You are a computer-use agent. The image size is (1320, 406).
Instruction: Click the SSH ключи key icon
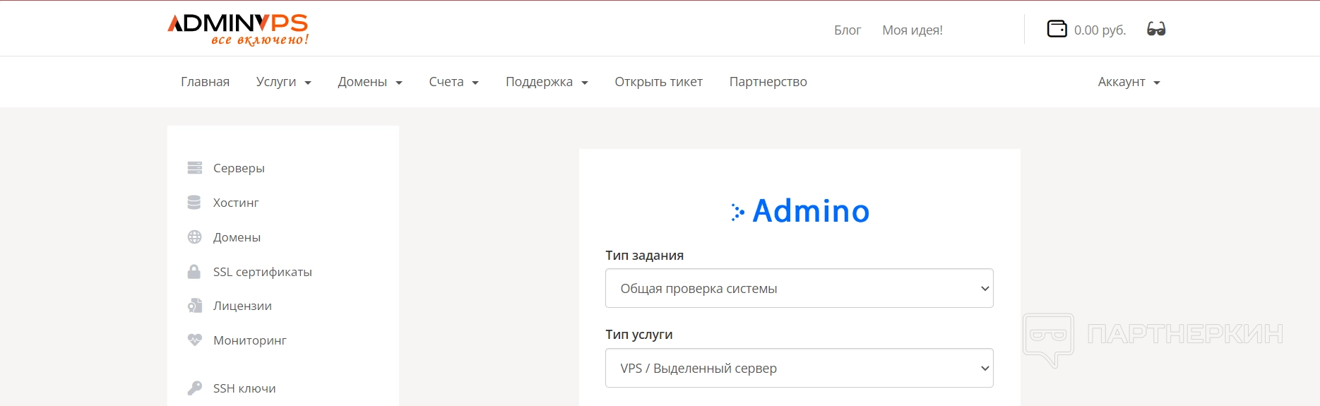(x=195, y=388)
